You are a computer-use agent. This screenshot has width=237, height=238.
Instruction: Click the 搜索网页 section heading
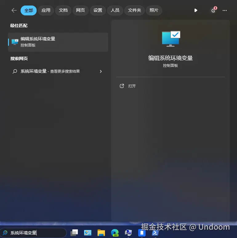19,58
